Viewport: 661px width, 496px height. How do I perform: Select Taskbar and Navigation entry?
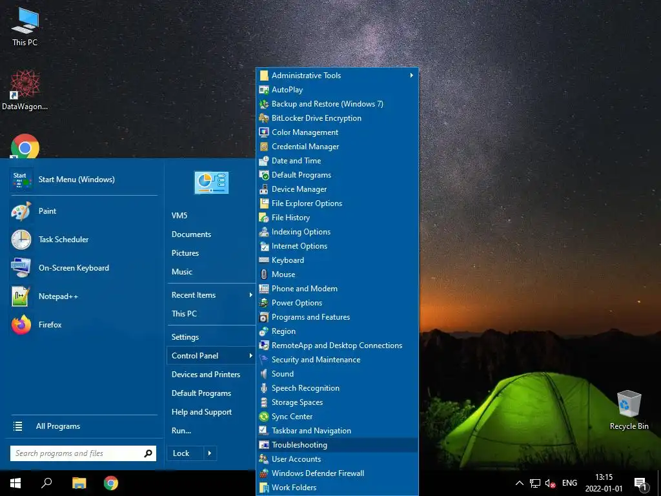point(337,431)
